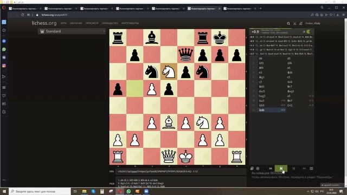Select black's reply d5 in list

[x=289, y=58]
